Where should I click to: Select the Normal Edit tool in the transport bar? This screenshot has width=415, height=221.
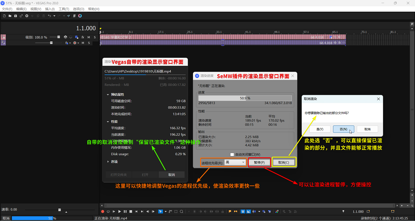[161, 212]
